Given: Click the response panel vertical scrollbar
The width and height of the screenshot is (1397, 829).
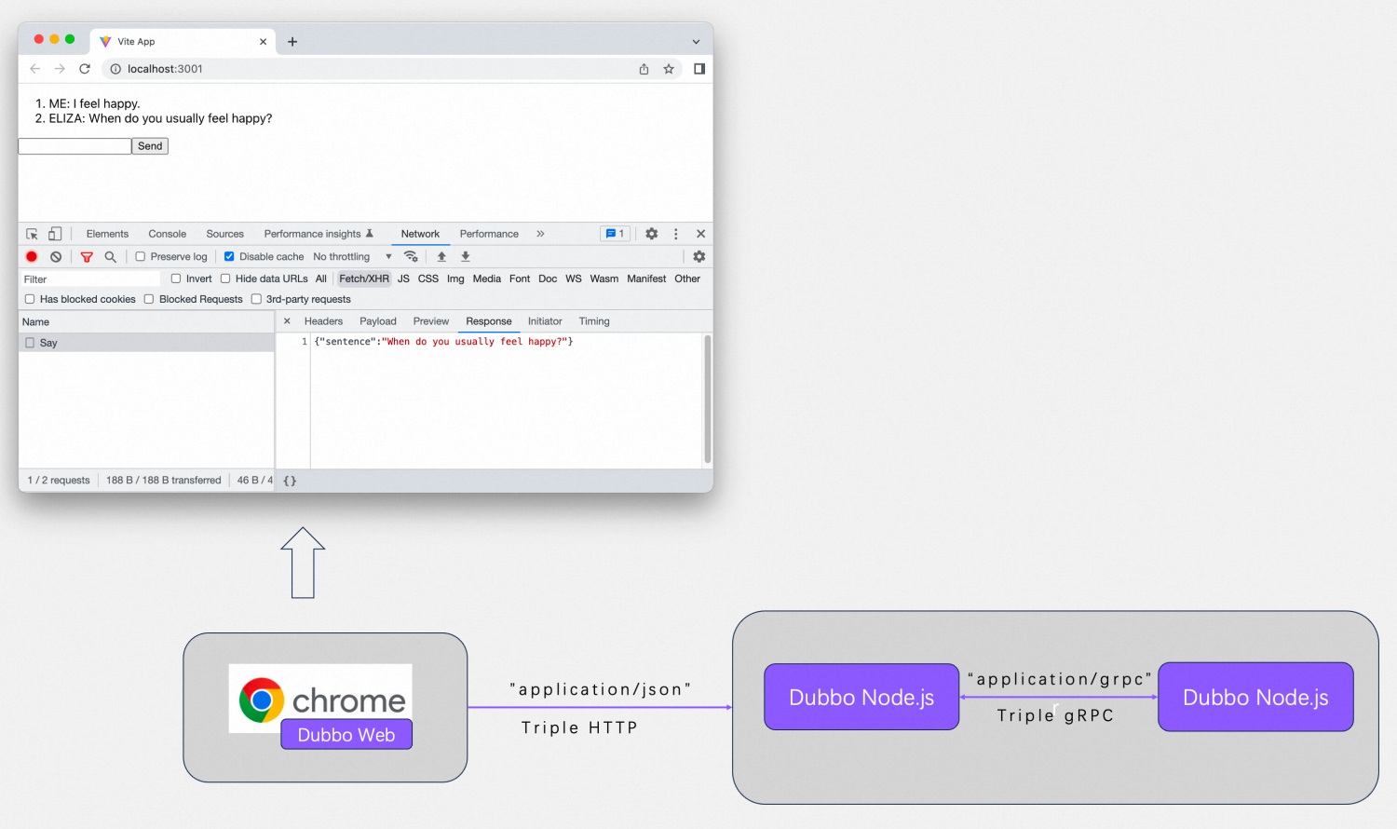Looking at the screenshot, I should click(x=708, y=399).
